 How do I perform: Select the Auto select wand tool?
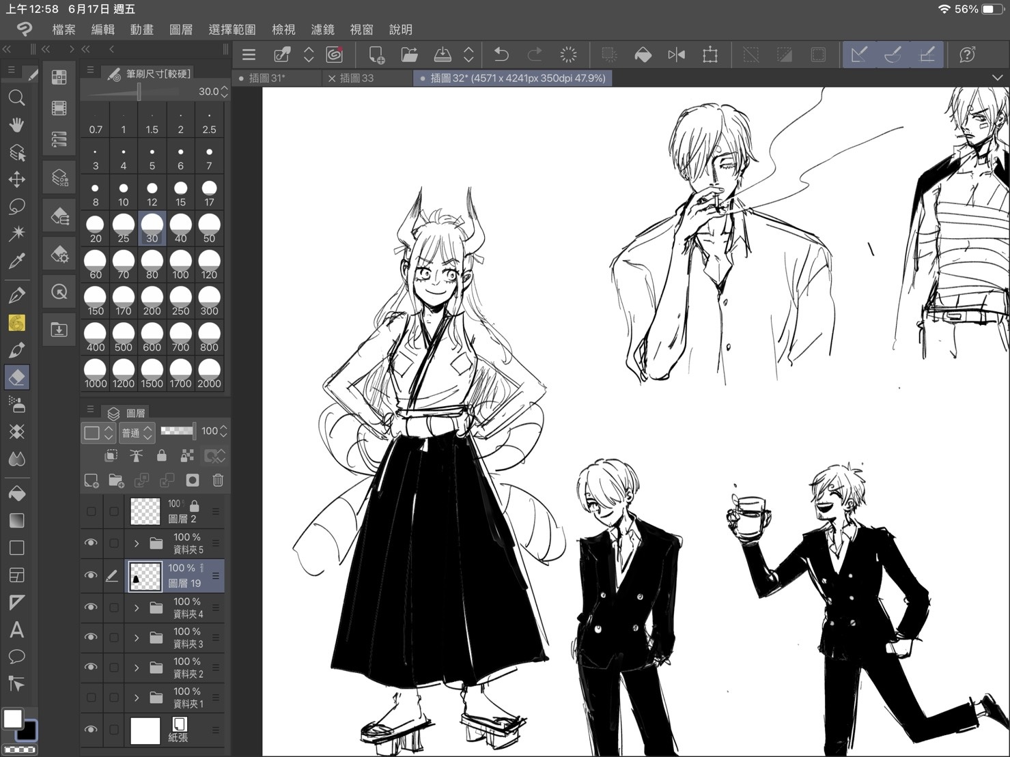(x=16, y=234)
